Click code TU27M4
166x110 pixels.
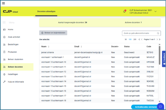[150, 67]
